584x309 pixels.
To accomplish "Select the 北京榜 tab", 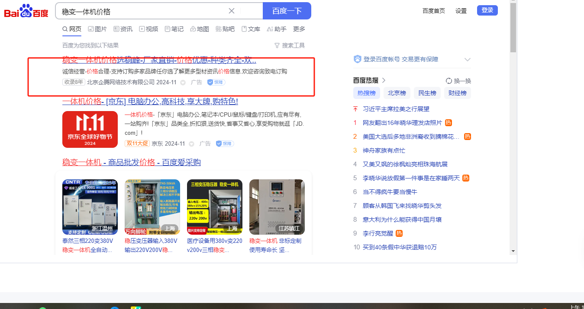I will pyautogui.click(x=397, y=93).
